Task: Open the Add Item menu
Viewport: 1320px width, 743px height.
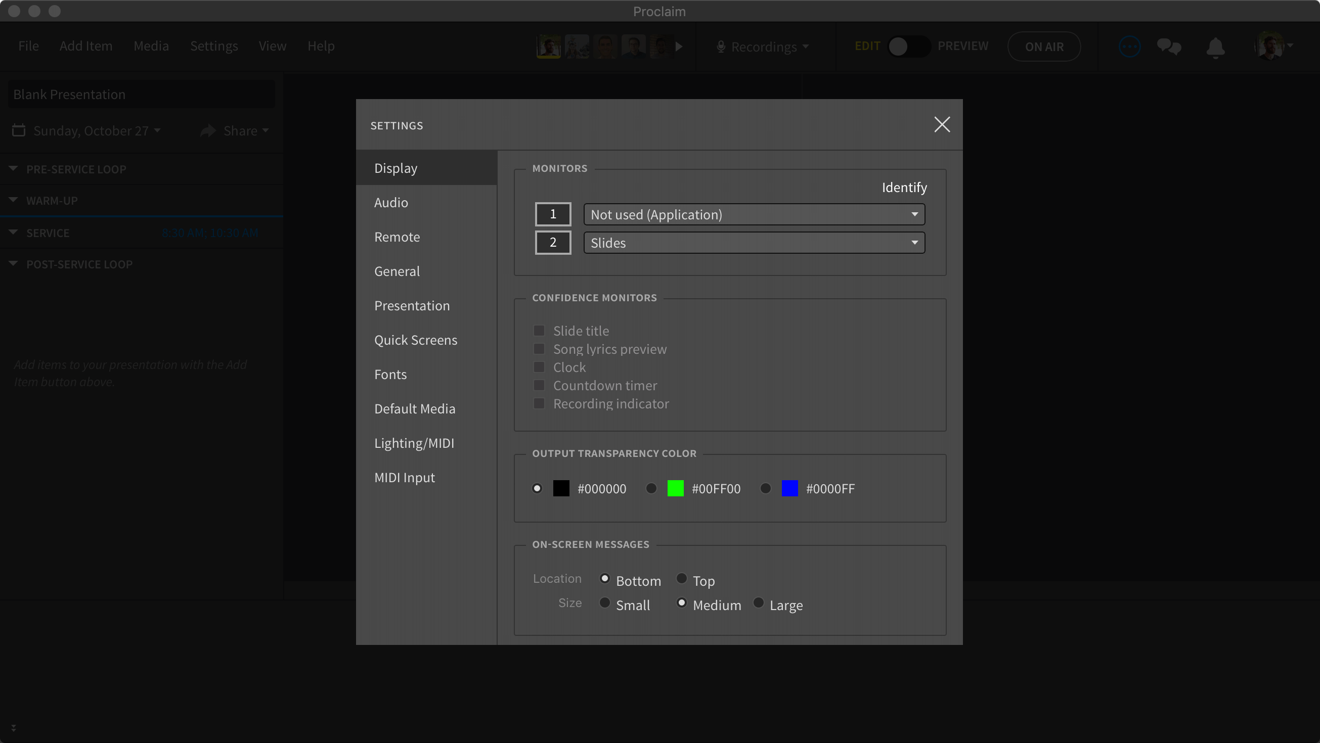Action: pyautogui.click(x=85, y=46)
